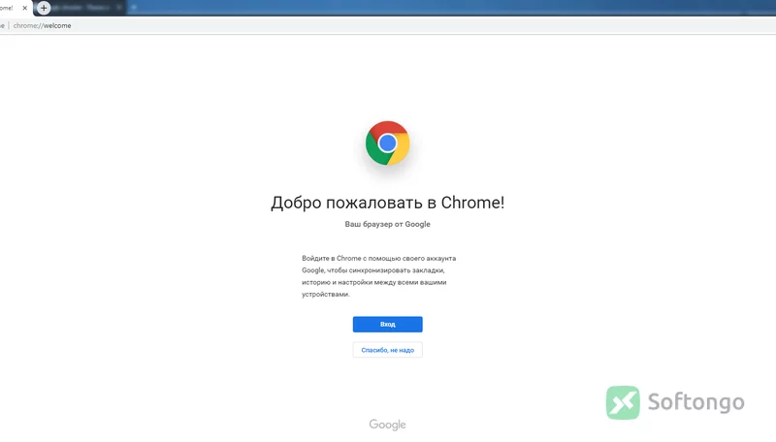This screenshot has width=776, height=442.
Task: Click the Chrome logo on welcome page
Action: click(387, 143)
